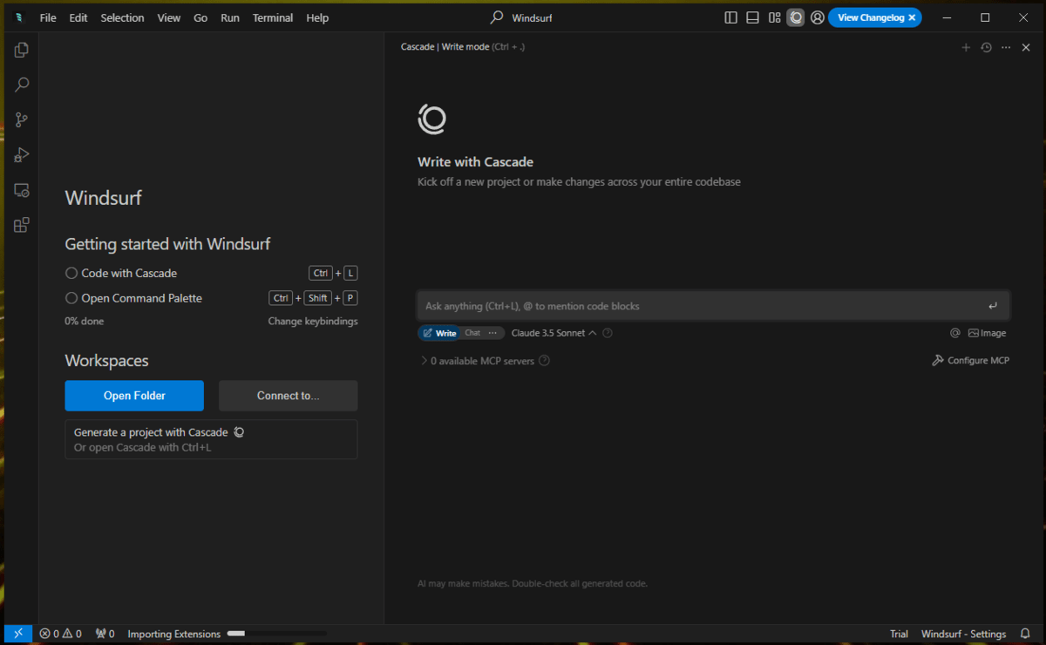Click the Importing Extensions progress bar
This screenshot has width=1046, height=645.
point(276,634)
